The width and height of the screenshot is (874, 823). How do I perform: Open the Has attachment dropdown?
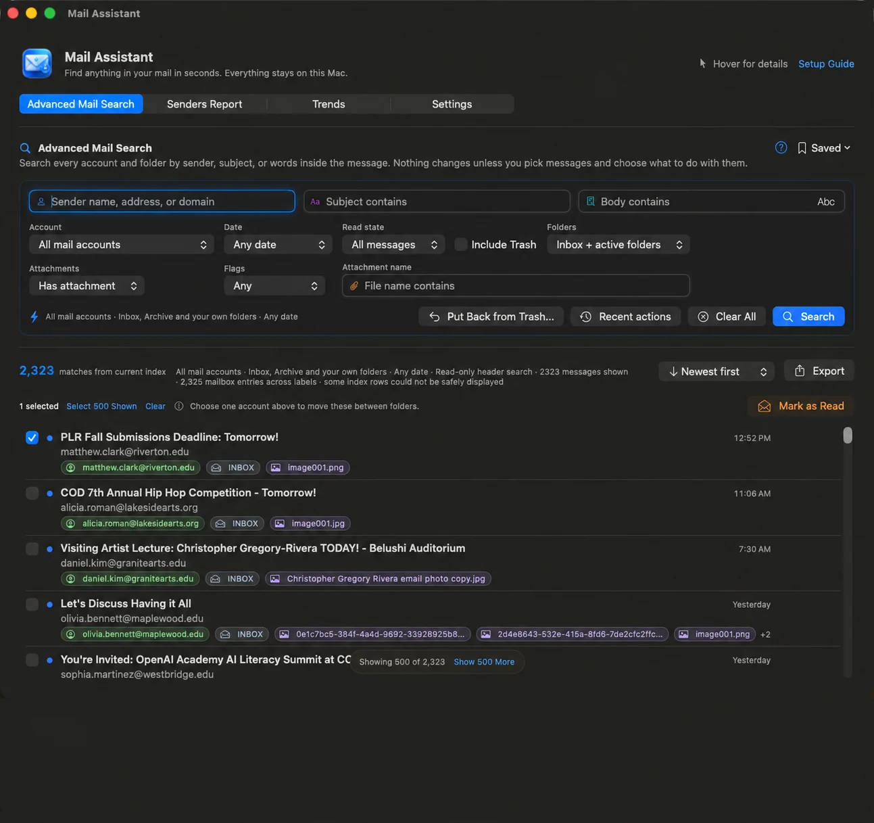point(87,286)
